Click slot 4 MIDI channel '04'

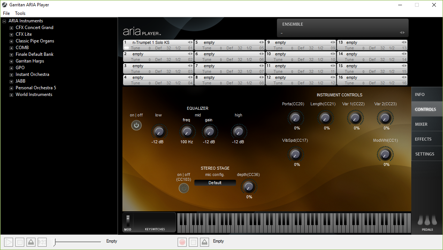[x=190, y=83]
